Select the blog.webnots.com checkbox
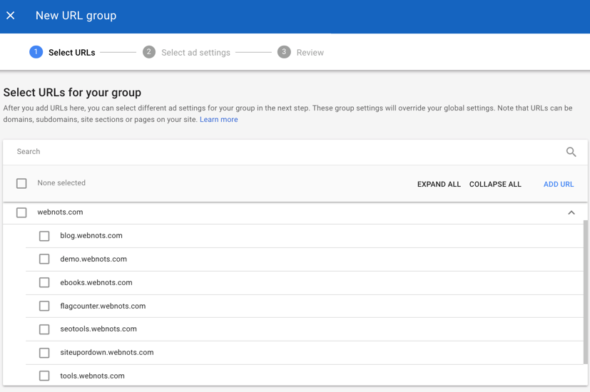 point(44,236)
